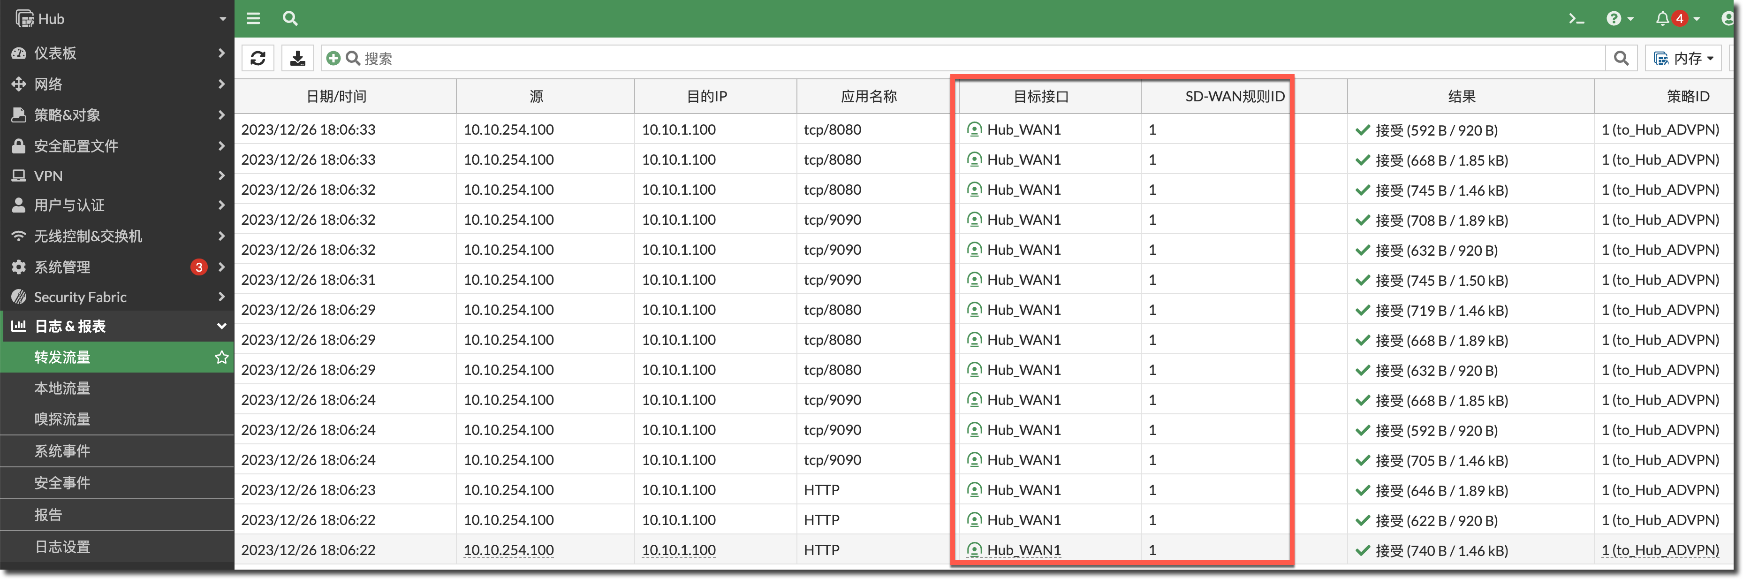Click the magnifier icon in green header
Viewport: 1743px width, 579px height.
289,18
